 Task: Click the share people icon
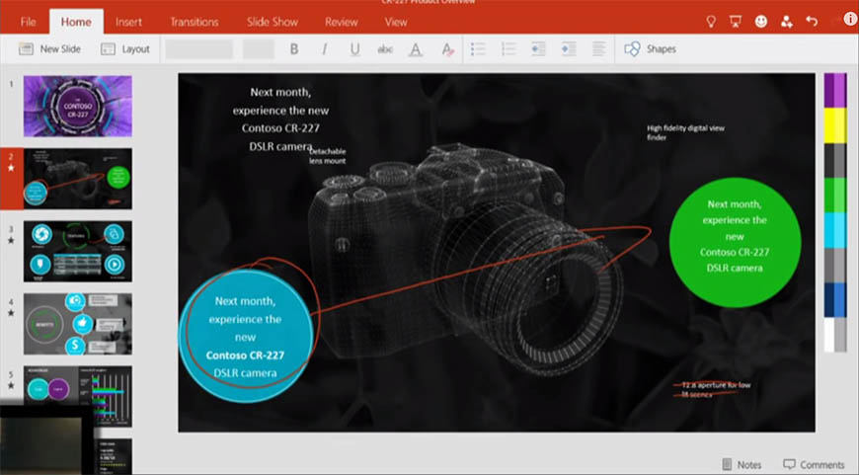pos(787,22)
